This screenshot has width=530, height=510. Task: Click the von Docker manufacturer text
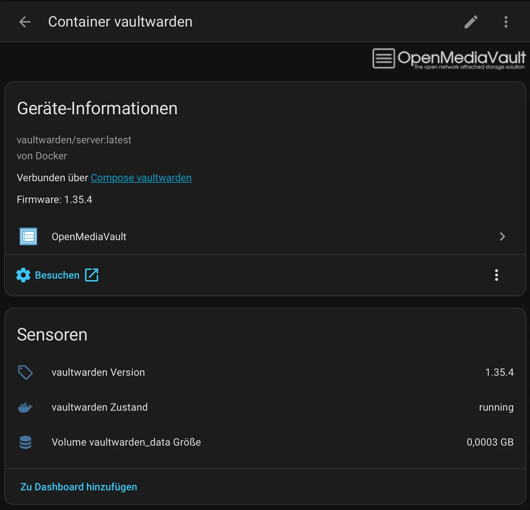click(x=42, y=156)
